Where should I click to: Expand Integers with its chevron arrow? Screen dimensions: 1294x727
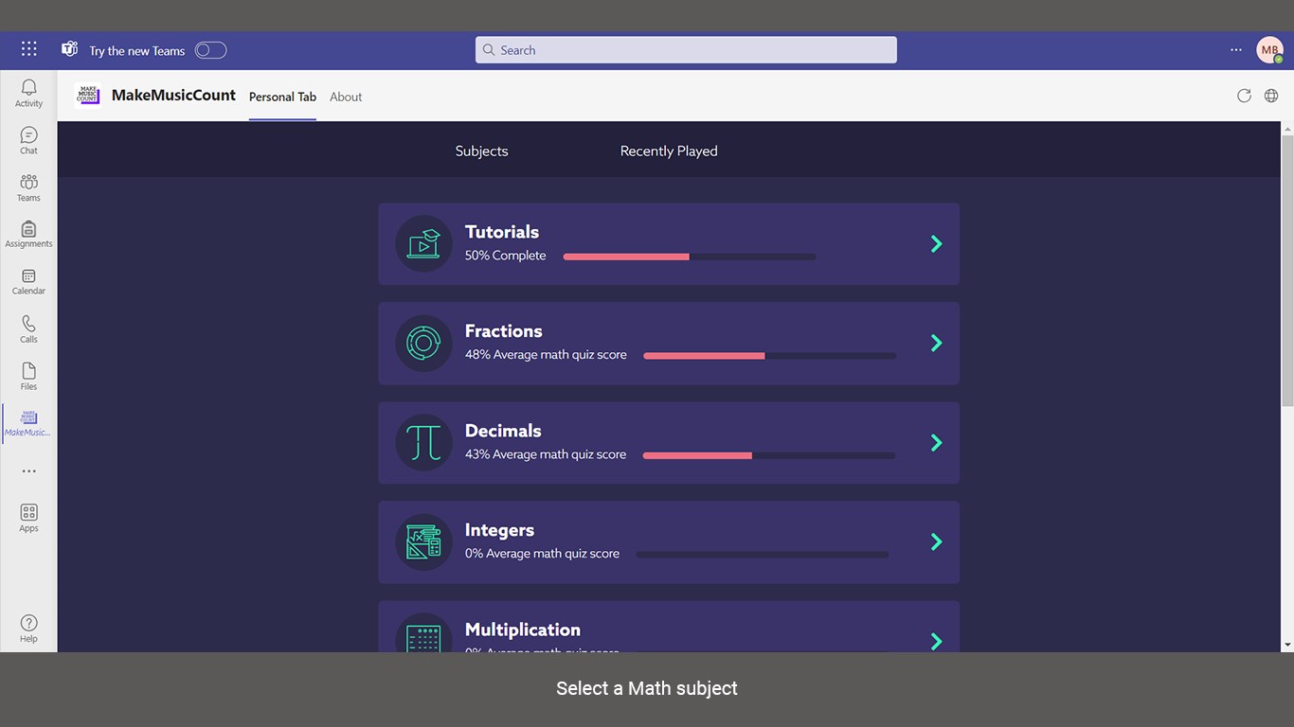[x=936, y=541]
